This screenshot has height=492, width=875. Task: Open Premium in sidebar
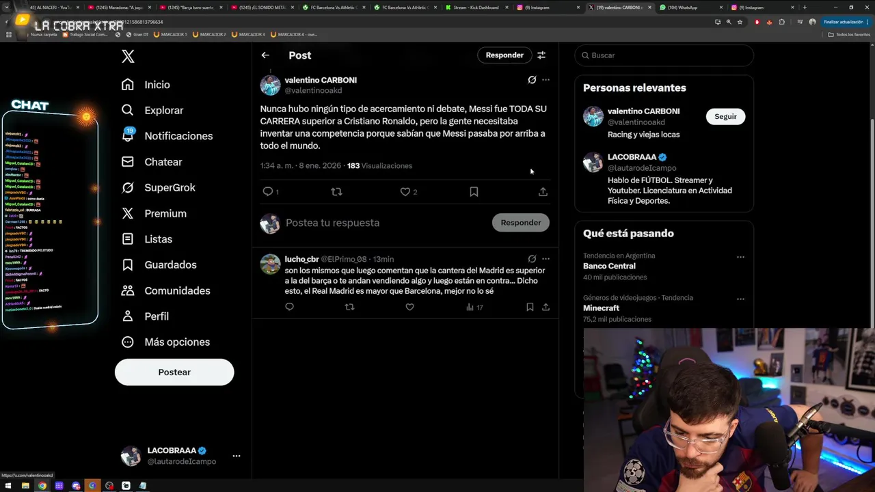[154, 213]
